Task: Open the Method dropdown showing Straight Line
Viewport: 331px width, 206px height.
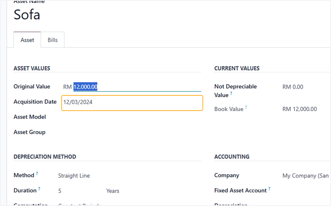Action: 74,176
